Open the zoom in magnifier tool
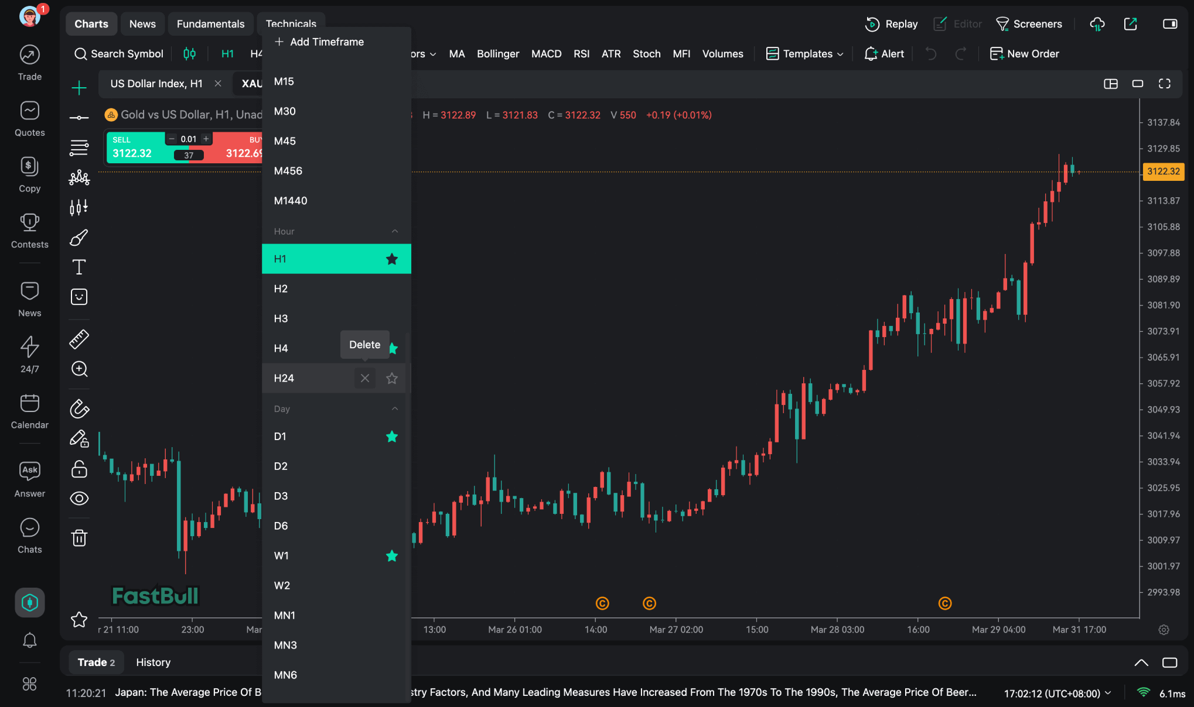1194x707 pixels. tap(79, 369)
